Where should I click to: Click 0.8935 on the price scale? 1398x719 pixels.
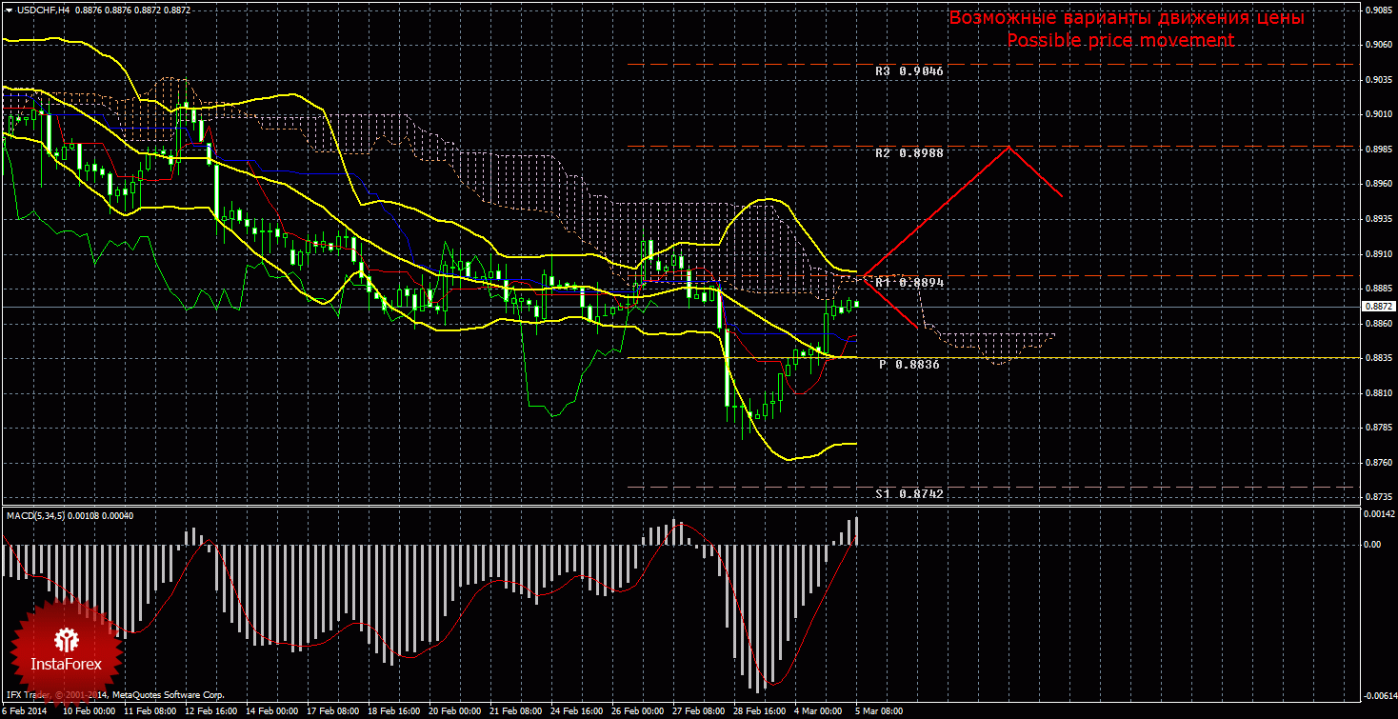point(1378,219)
